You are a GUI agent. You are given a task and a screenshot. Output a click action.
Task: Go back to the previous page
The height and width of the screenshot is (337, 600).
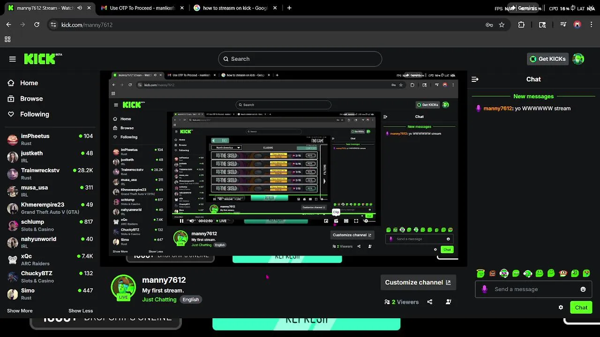(x=8, y=25)
